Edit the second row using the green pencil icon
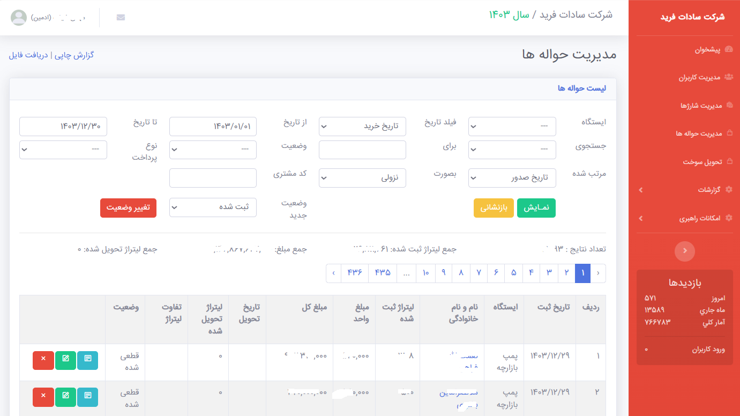Image resolution: width=740 pixels, height=416 pixels. click(x=65, y=397)
